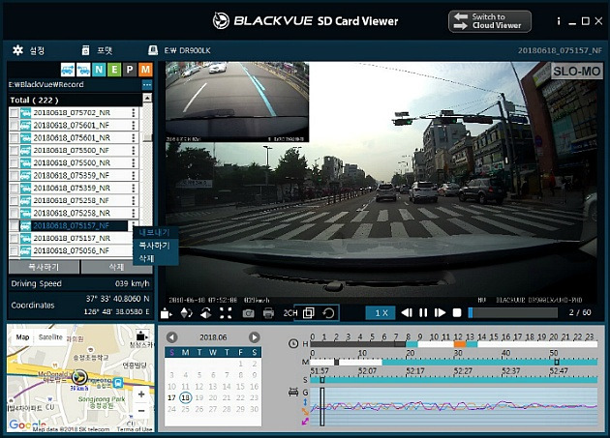Open more options for 20180618_075258_NR
Image resolution: width=610 pixels, height=438 pixels.
tap(134, 213)
